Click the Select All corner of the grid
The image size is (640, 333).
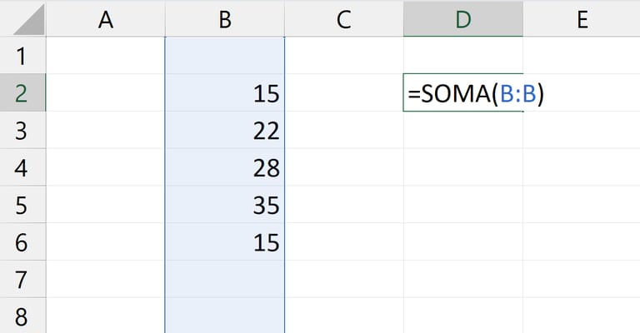pos(22,19)
